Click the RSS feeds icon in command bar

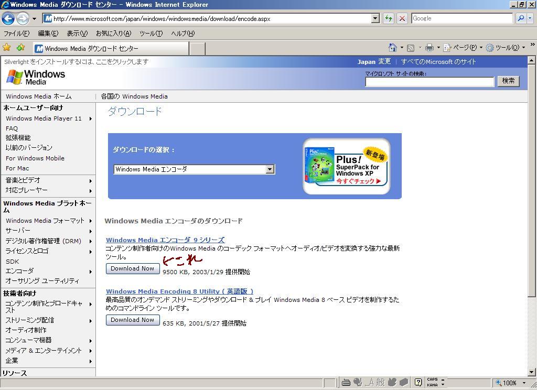(x=411, y=48)
